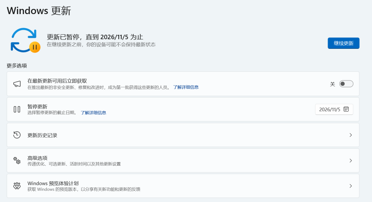Click the megaphone icon for latest updates
This screenshot has width=372, height=202.
pyautogui.click(x=17, y=84)
